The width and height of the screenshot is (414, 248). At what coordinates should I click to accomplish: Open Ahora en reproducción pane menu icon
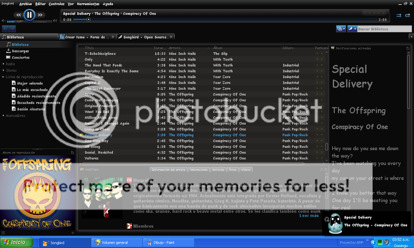pyautogui.click(x=72, y=153)
